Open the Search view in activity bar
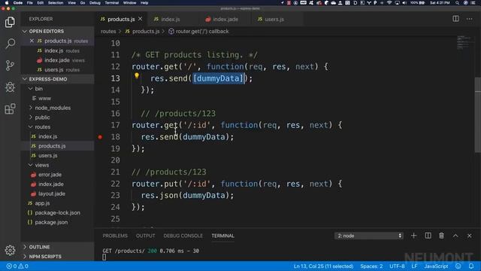The image size is (481, 271). (x=10, y=44)
